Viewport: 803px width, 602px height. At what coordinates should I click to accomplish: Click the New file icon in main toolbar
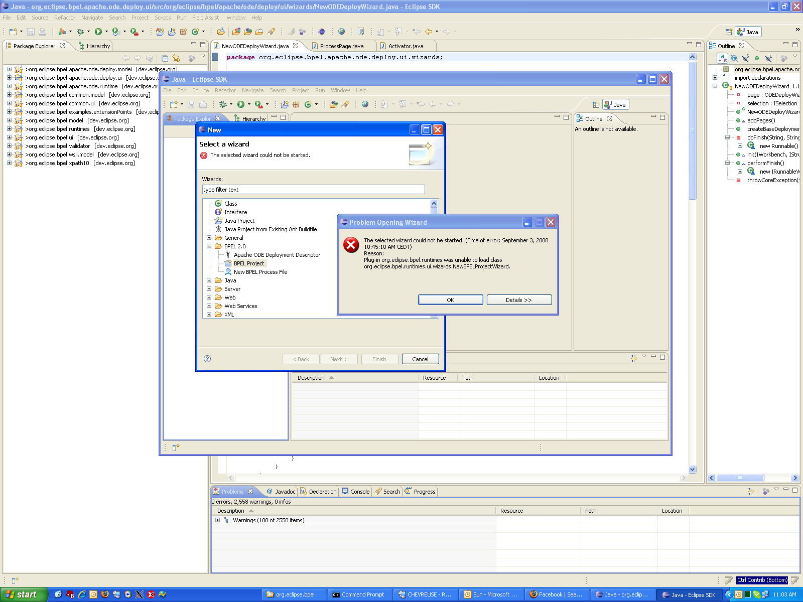tap(13, 32)
